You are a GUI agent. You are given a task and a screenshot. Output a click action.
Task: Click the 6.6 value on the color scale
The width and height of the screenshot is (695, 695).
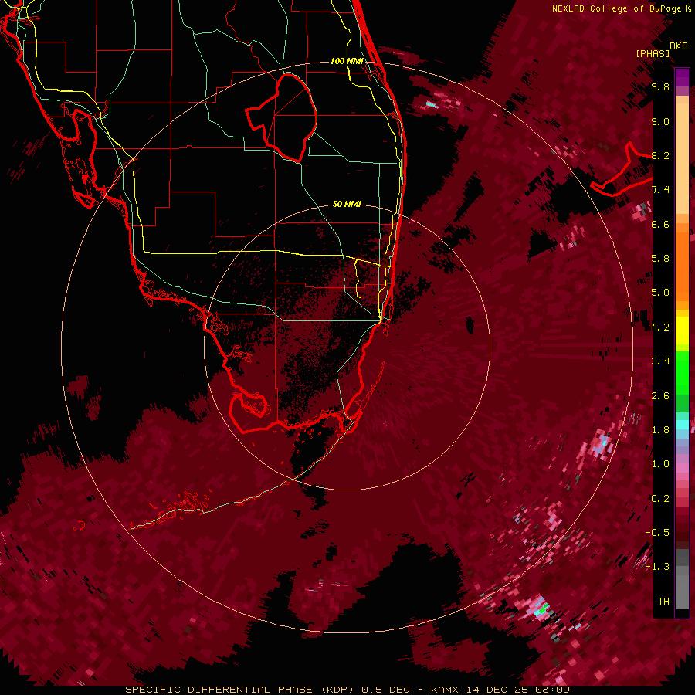point(660,224)
